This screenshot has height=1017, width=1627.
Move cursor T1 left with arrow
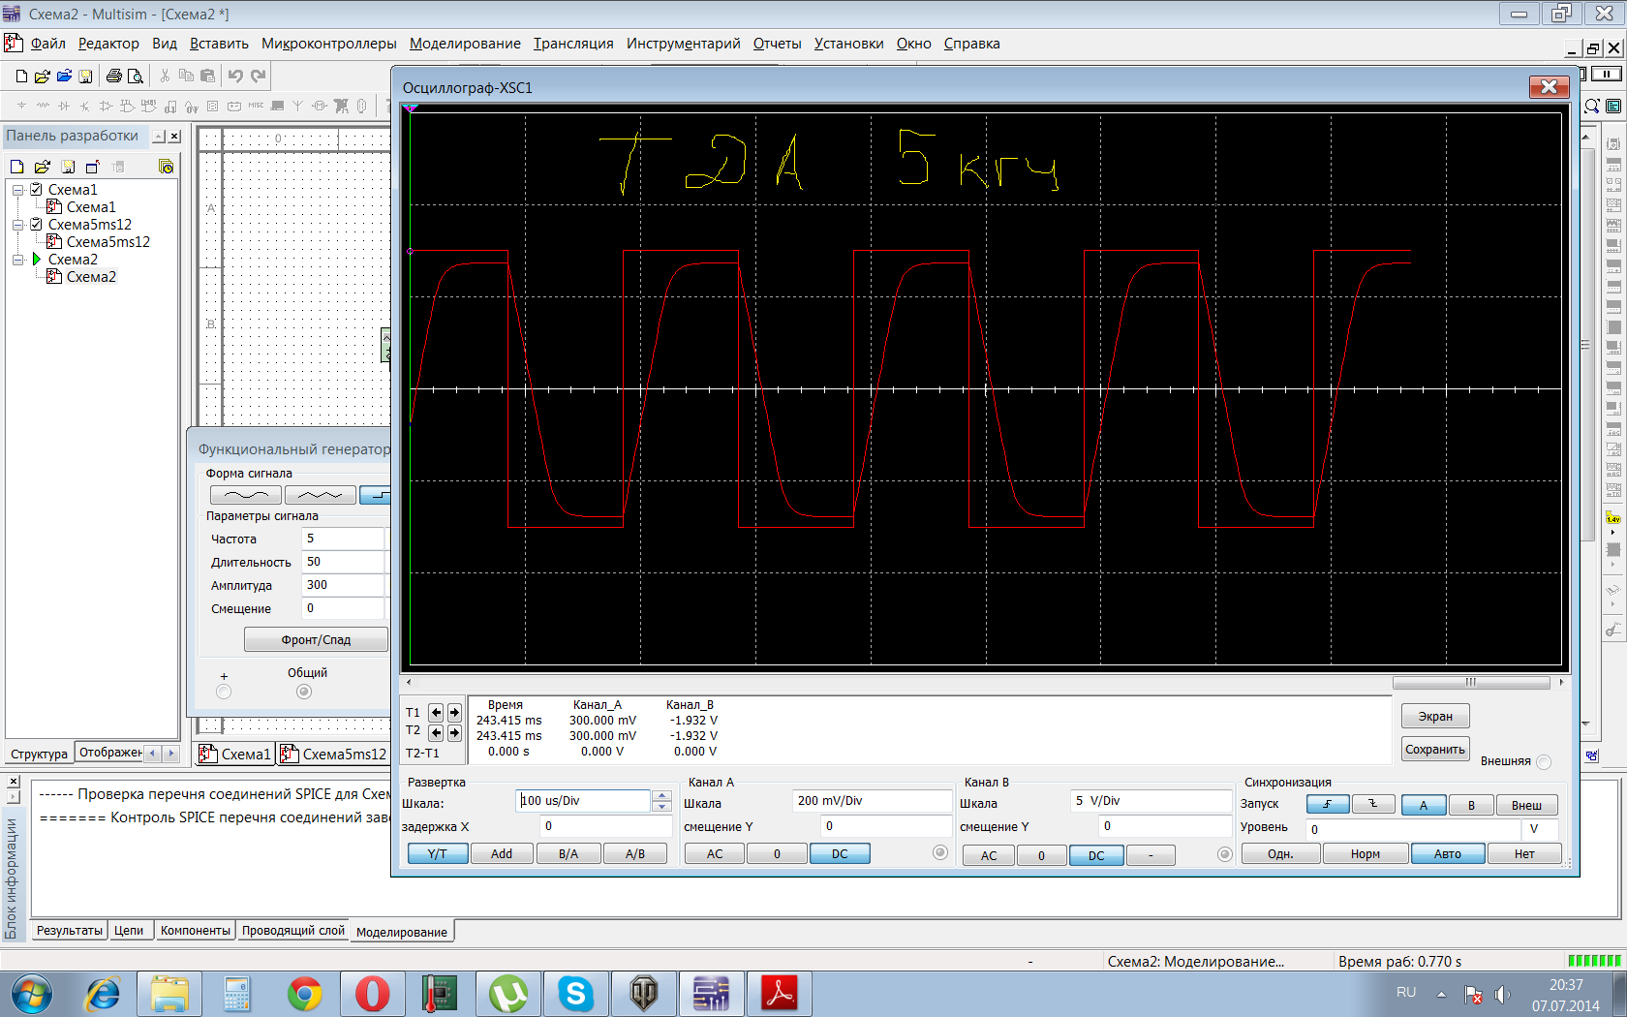coord(436,712)
